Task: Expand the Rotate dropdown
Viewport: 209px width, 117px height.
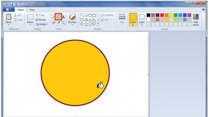Action: [x=47, y=24]
